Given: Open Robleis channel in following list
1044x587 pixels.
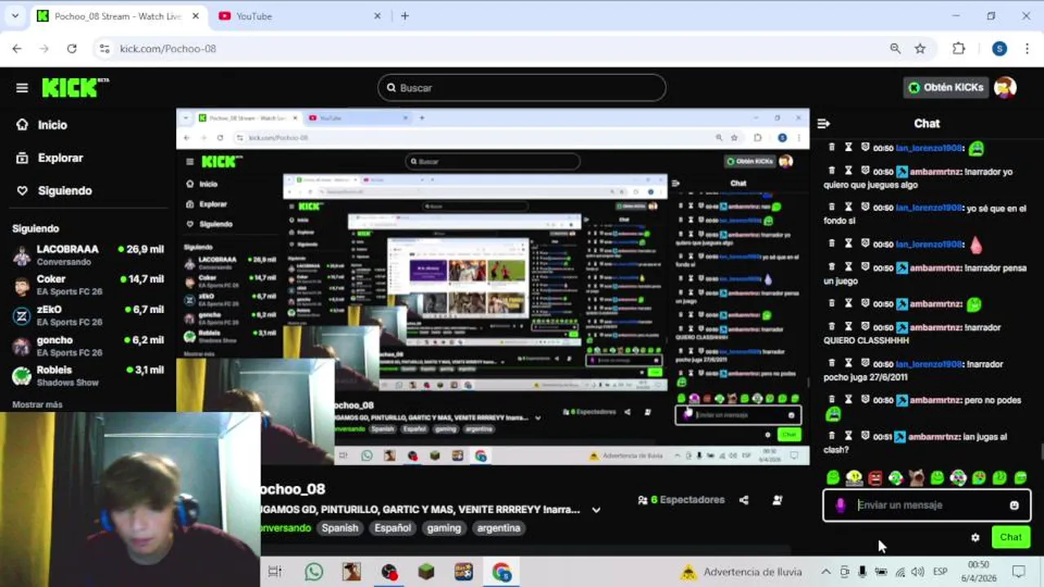Looking at the screenshot, I should point(88,376).
